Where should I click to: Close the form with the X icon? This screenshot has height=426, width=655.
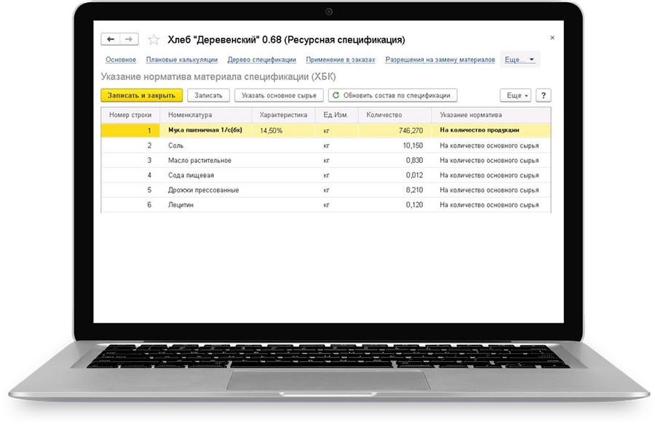(552, 38)
